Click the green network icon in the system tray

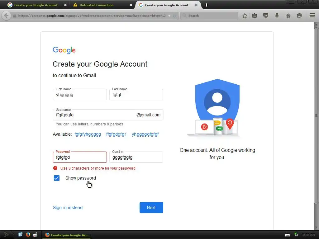(296, 235)
